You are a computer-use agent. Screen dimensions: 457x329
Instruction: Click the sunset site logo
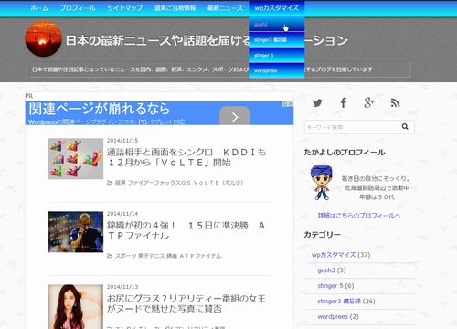click(43, 38)
